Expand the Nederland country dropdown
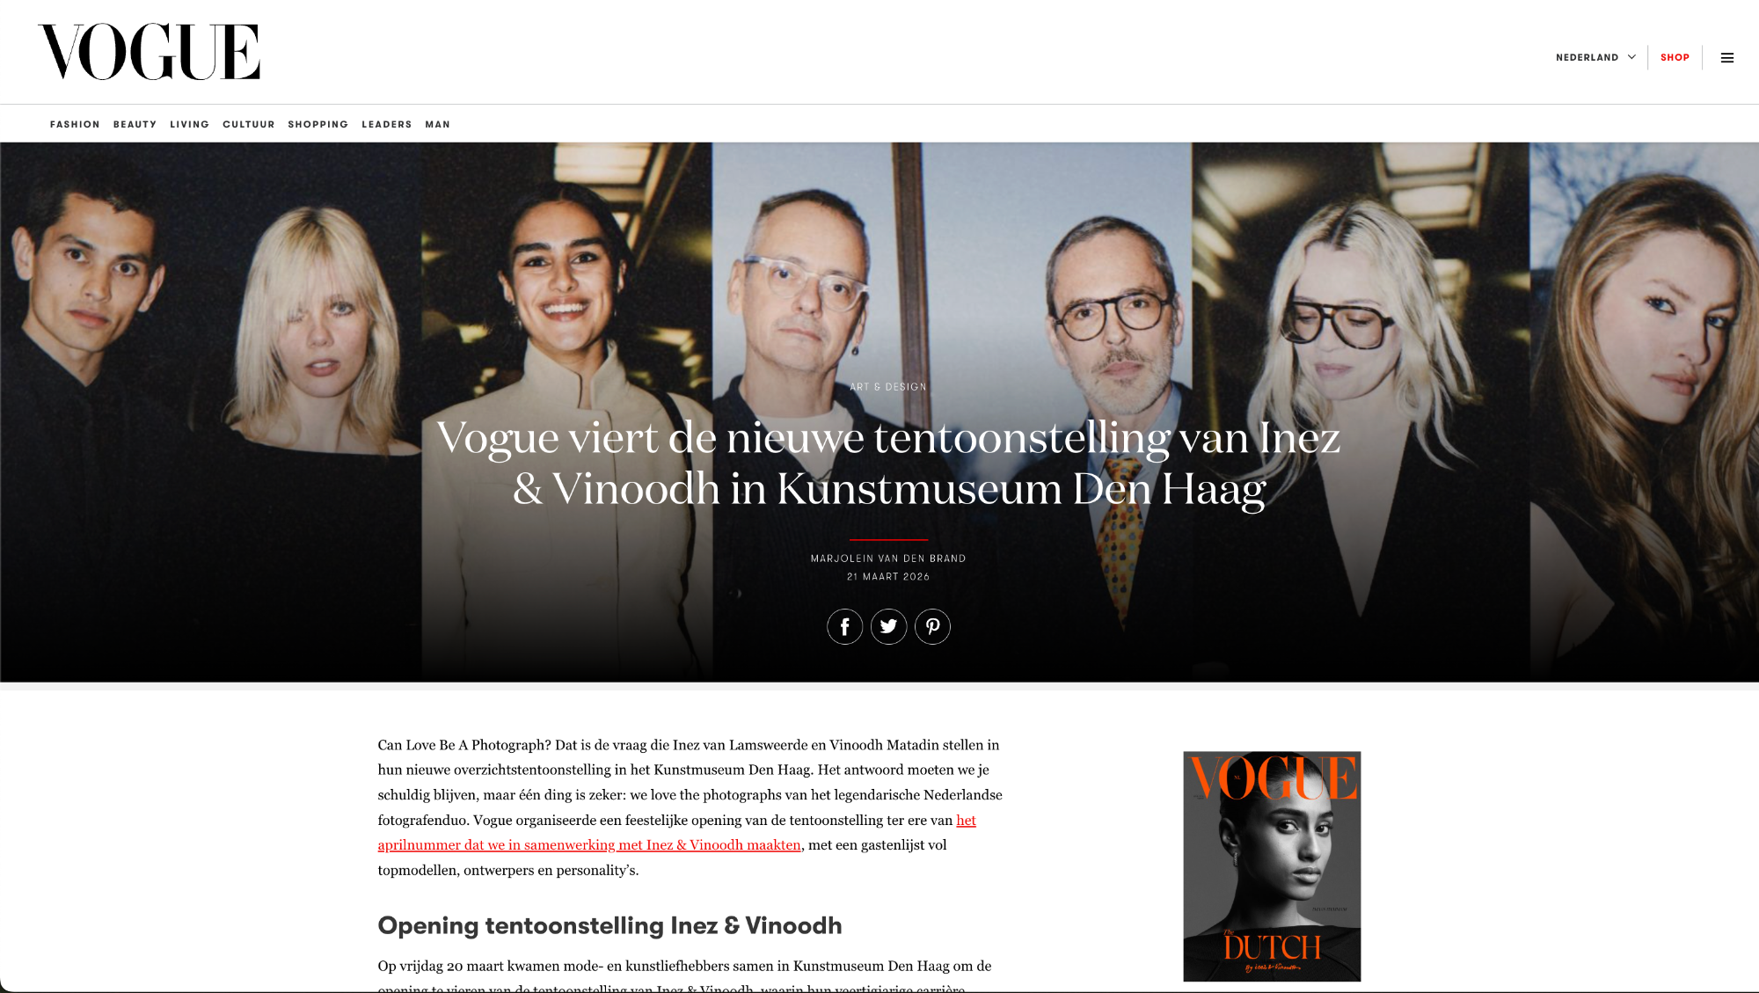Screen dimensions: 1759x993 1595,57
